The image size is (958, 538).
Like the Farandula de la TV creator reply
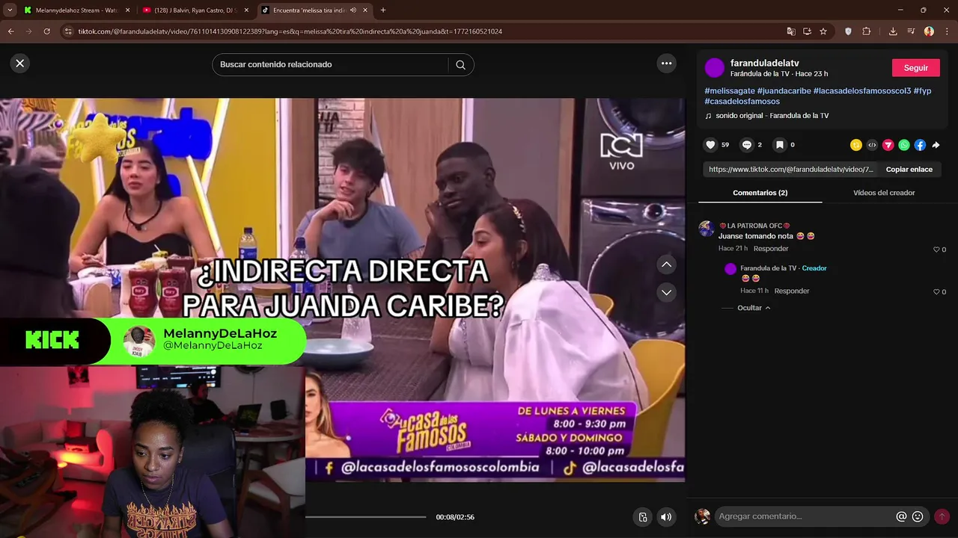936,291
